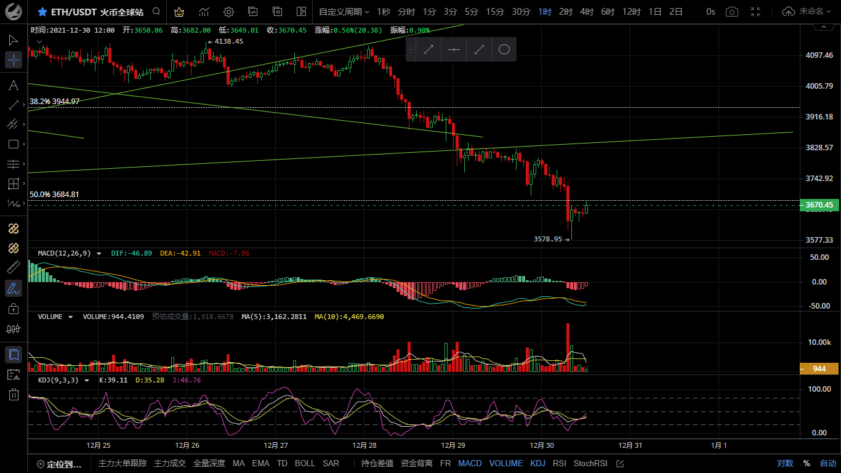Click the crown VIP icon
This screenshot has height=473, width=841.
click(x=179, y=12)
